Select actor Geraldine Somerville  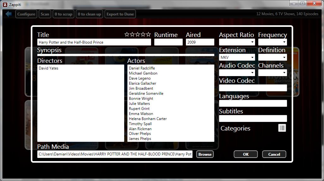(x=146, y=94)
